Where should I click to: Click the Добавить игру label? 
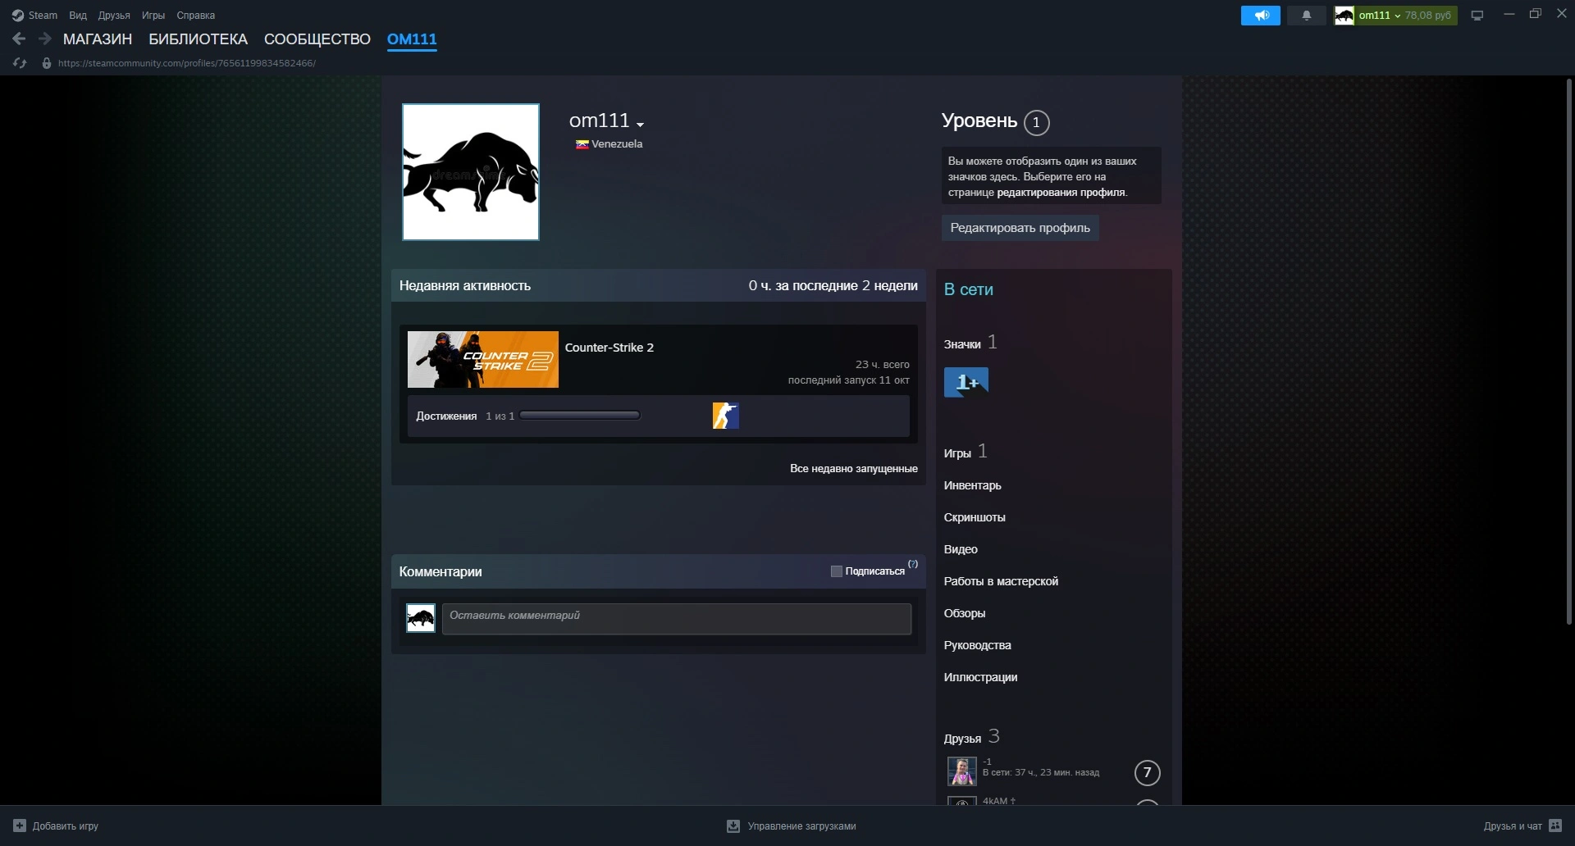[x=66, y=826]
